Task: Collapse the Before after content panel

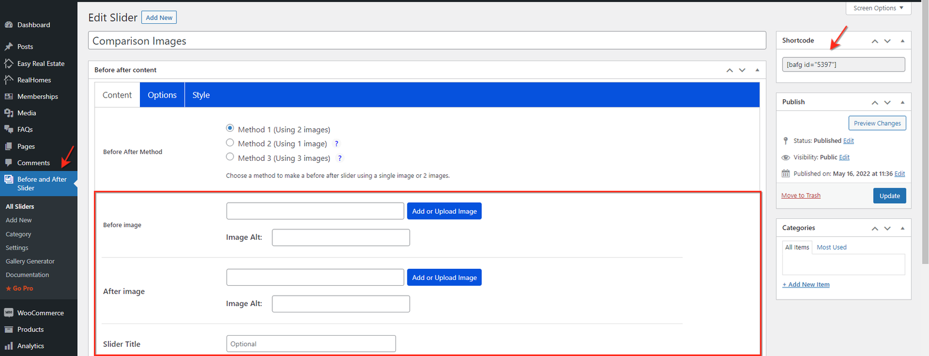Action: point(757,70)
